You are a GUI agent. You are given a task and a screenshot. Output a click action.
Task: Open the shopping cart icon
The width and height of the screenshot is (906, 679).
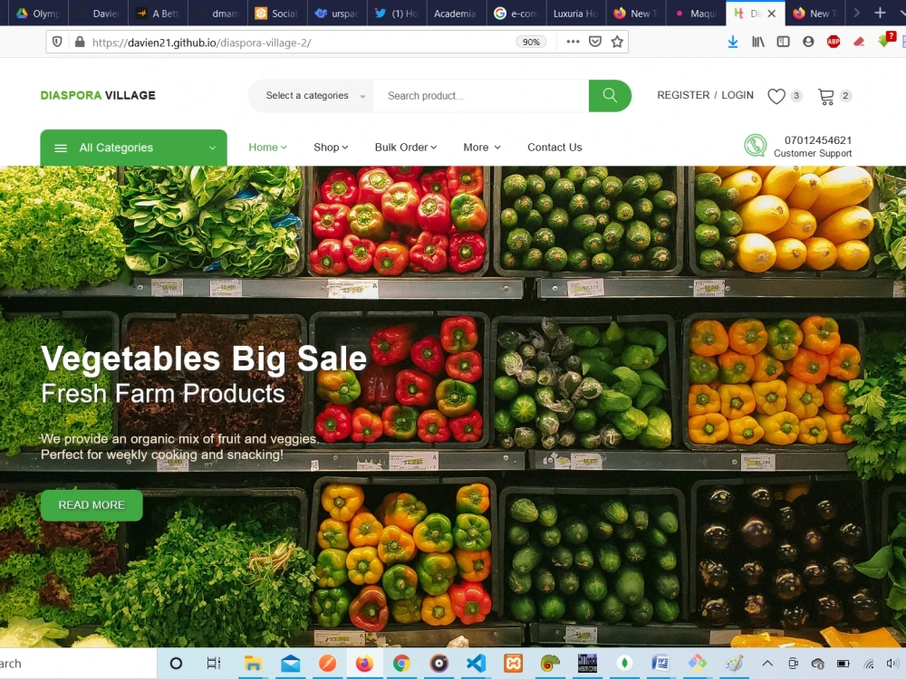point(826,96)
